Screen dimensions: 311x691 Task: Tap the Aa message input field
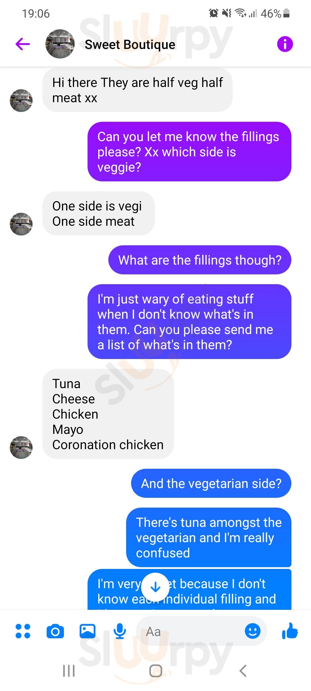coord(190,631)
